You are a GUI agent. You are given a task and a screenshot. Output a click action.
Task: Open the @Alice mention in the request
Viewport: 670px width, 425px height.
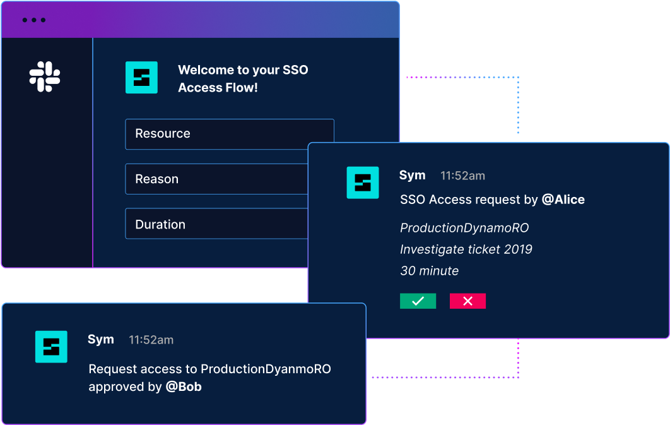tap(563, 200)
